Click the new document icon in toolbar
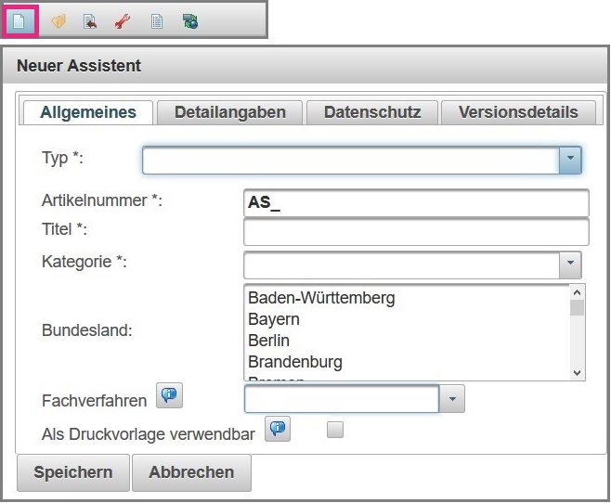This screenshot has width=611, height=503. coord(19,21)
